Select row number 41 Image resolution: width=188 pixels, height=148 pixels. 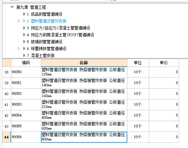tap(7, 105)
